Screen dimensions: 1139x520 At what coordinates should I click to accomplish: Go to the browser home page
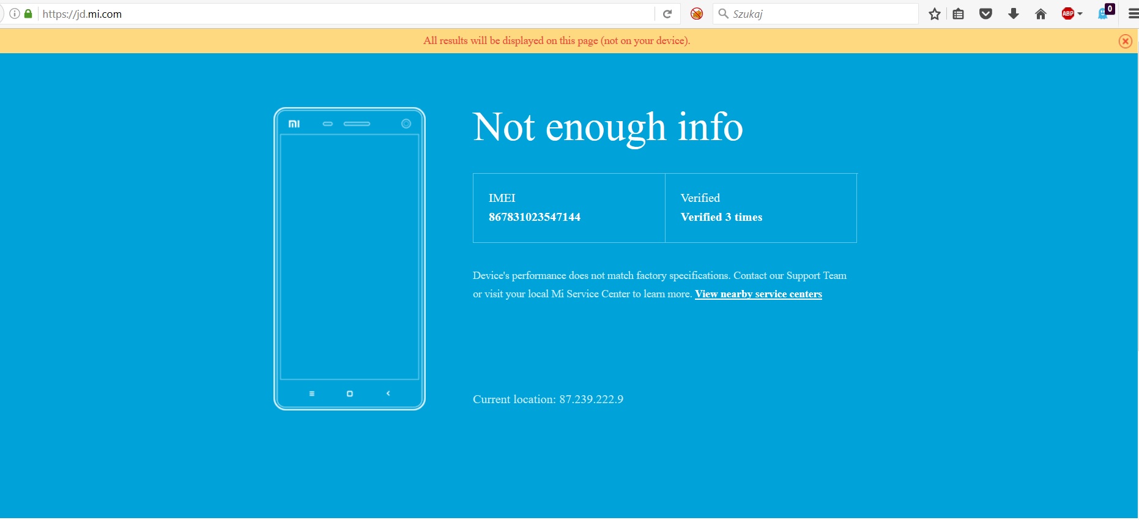click(x=1041, y=14)
